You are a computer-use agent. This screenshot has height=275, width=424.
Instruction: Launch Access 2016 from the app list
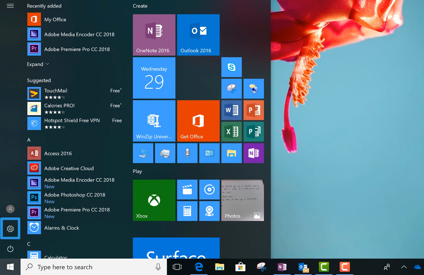(74, 153)
